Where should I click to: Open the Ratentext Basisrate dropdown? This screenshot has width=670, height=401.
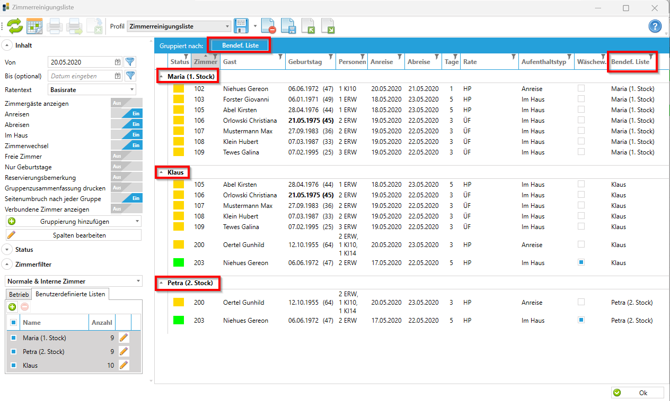point(92,89)
